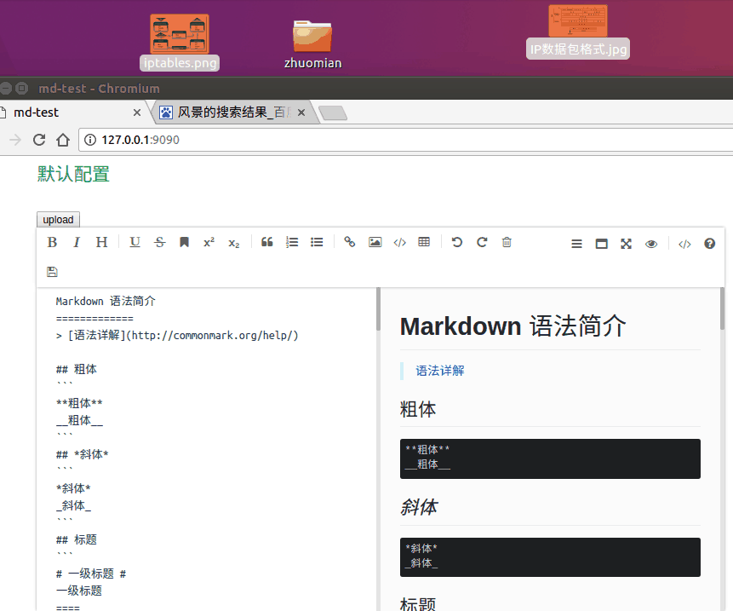Clear content with the trash icon

click(x=507, y=242)
